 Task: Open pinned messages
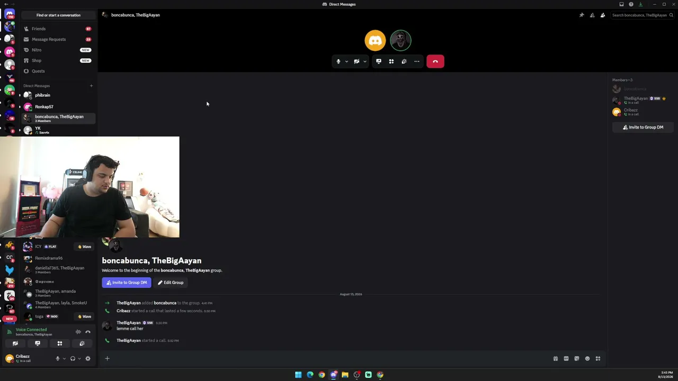click(x=582, y=15)
